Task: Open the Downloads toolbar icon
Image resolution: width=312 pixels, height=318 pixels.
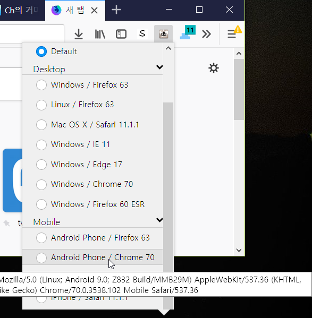Action: coord(79,34)
